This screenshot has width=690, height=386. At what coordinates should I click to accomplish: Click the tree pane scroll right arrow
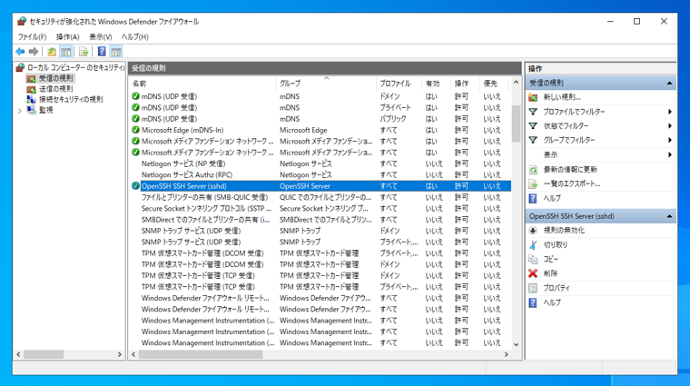point(119,354)
